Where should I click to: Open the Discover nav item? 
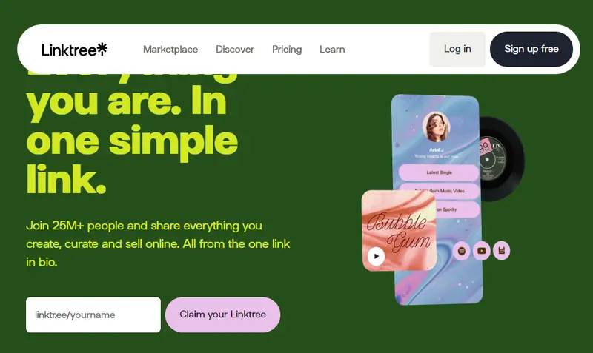point(235,50)
